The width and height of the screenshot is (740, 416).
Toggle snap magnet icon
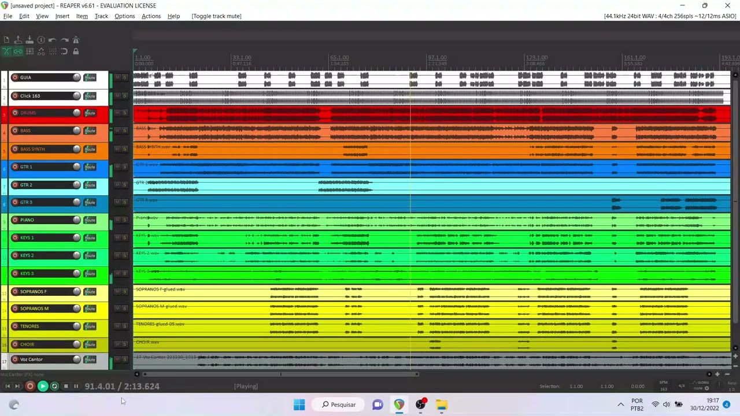(x=64, y=51)
